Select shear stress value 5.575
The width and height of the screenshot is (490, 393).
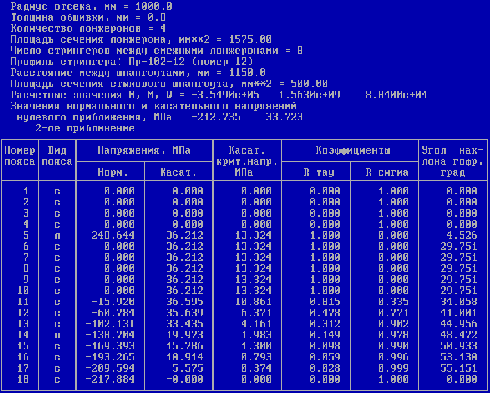coord(188,367)
